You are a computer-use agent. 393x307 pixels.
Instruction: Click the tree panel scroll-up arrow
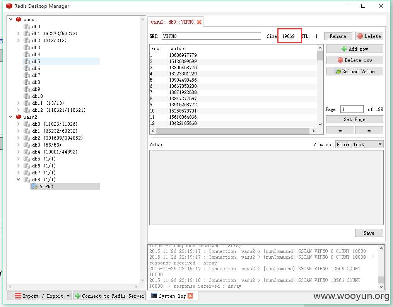[x=143, y=19]
